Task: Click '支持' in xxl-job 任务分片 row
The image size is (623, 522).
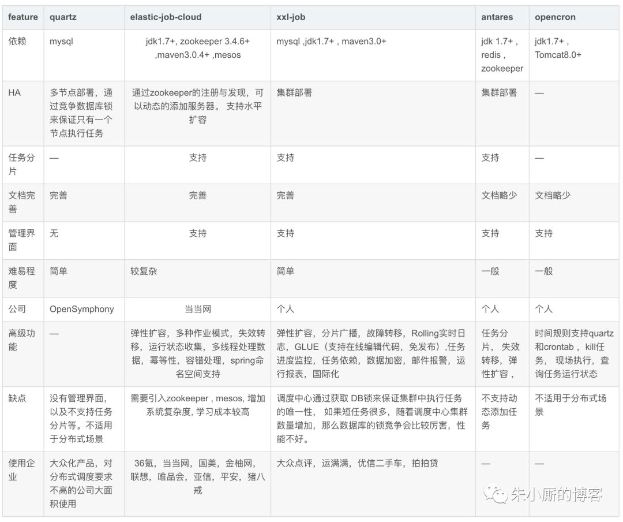Action: [286, 158]
